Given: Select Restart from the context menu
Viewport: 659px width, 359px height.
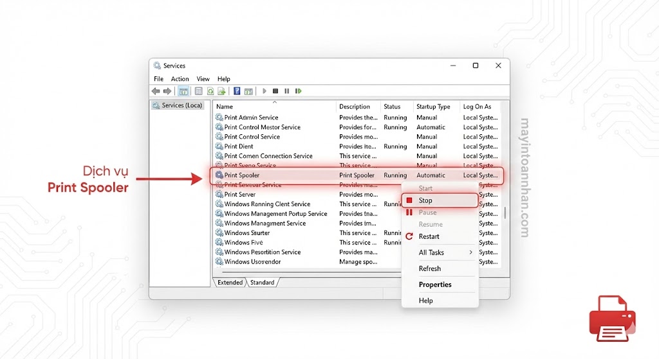Looking at the screenshot, I should pyautogui.click(x=429, y=236).
